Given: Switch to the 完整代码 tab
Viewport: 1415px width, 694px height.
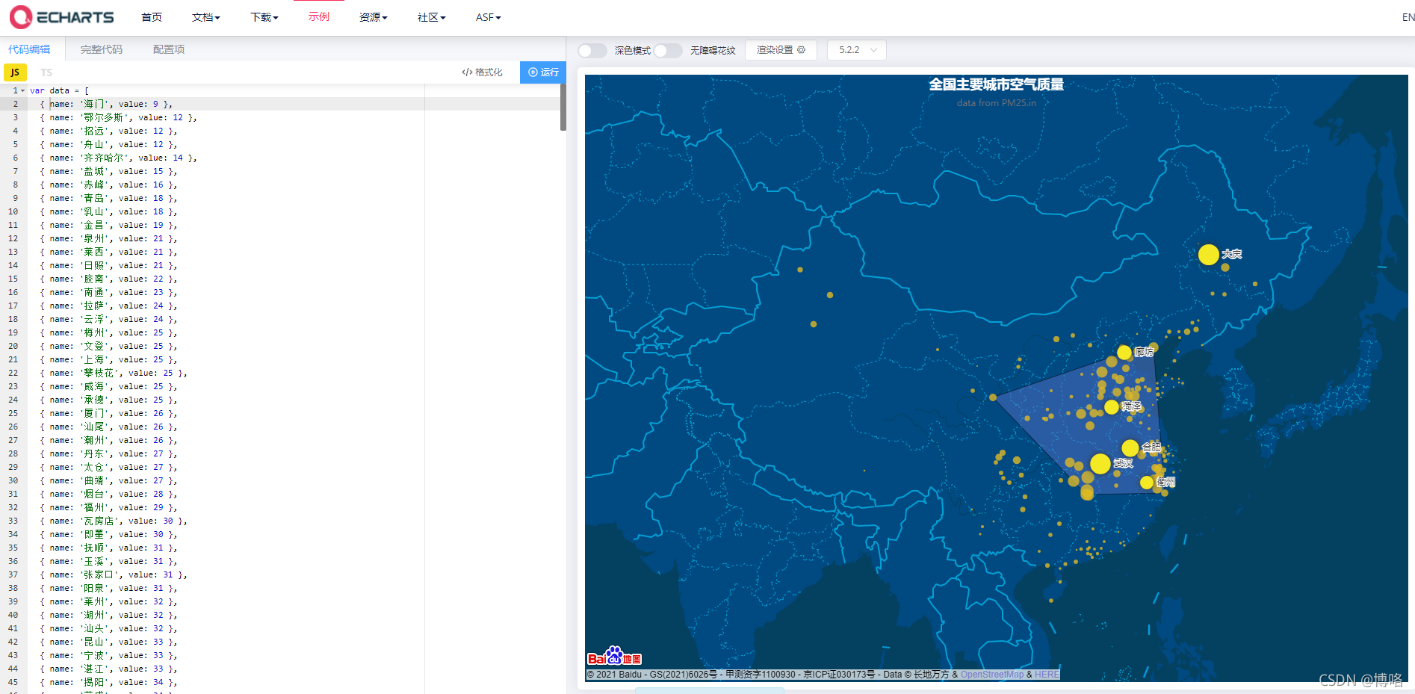Looking at the screenshot, I should tap(102, 49).
